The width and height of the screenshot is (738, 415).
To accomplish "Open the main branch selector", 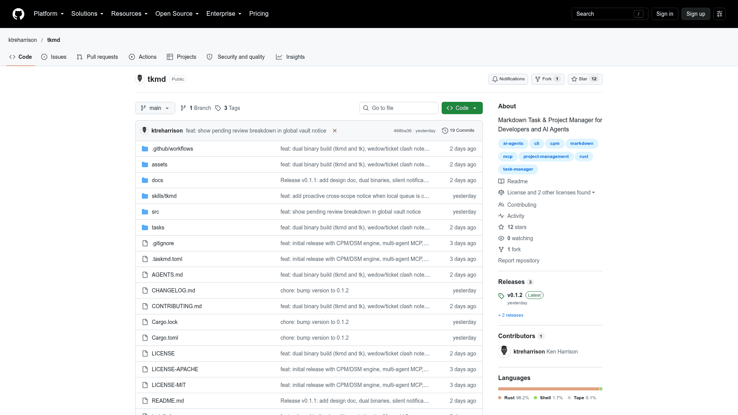I will [155, 108].
